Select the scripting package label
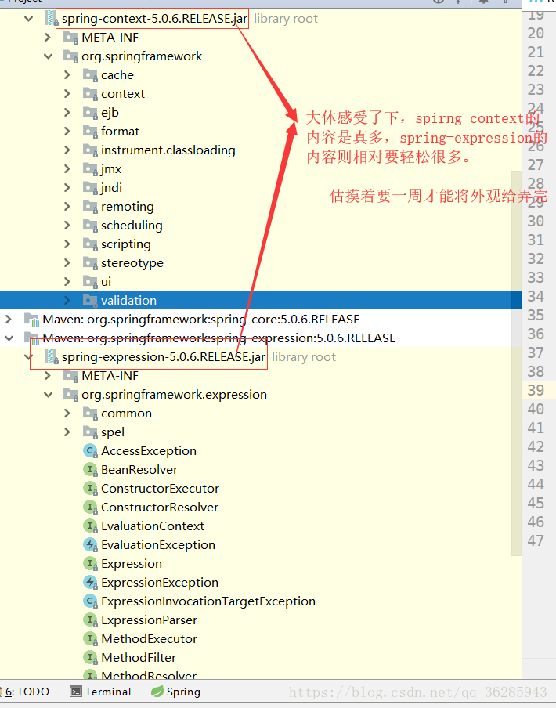 (x=126, y=244)
